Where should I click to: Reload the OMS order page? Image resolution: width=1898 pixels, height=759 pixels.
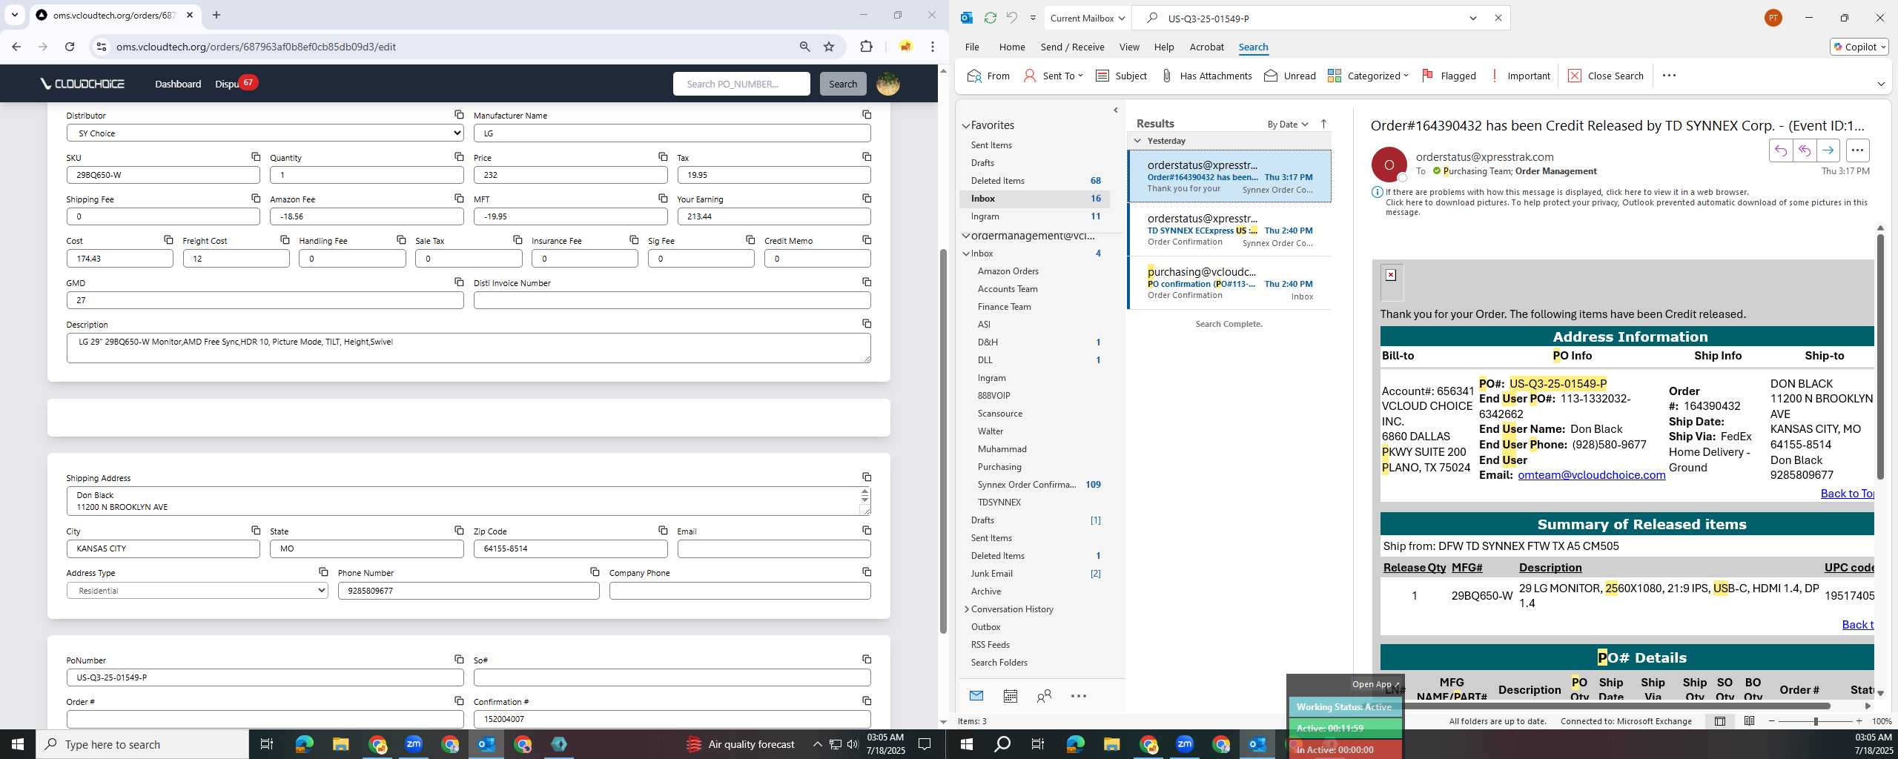pos(70,47)
